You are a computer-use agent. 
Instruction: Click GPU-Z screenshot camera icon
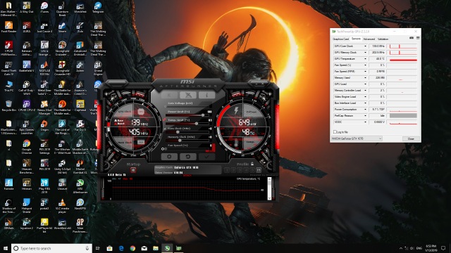click(412, 38)
